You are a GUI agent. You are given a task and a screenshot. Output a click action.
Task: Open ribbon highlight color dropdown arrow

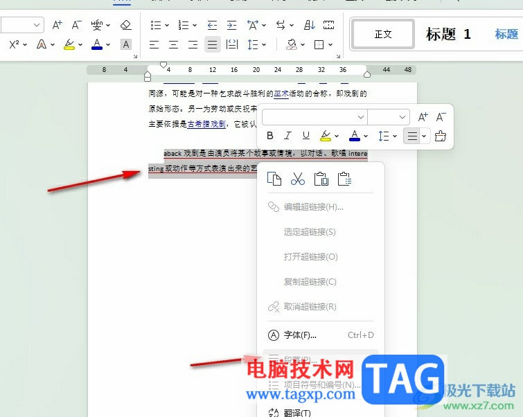(80, 45)
